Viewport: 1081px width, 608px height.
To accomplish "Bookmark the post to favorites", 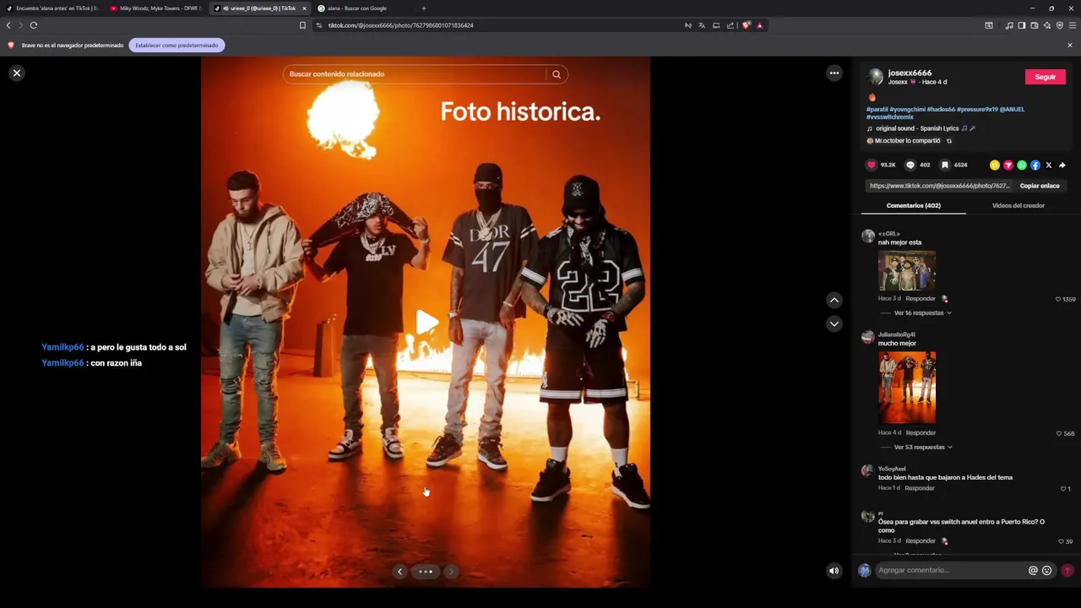I will click(945, 166).
